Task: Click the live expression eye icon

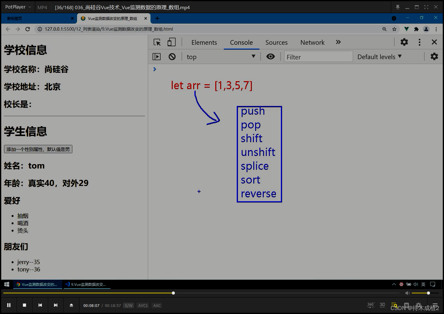Action: click(270, 56)
